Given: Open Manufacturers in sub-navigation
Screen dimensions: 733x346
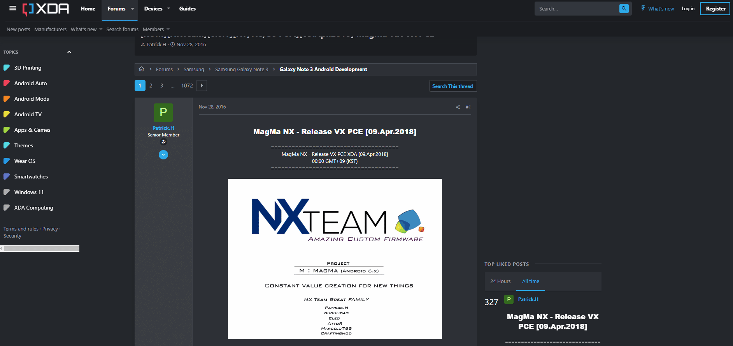Looking at the screenshot, I should click(x=50, y=29).
